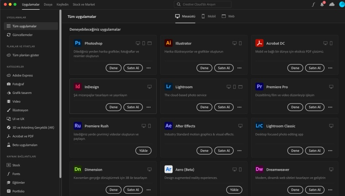Image resolution: width=345 pixels, height=196 pixels.
Task: Open more options menu for Photoshop
Action: [x=148, y=68]
